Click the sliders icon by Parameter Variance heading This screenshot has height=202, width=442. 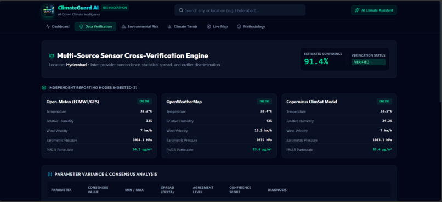point(50,175)
